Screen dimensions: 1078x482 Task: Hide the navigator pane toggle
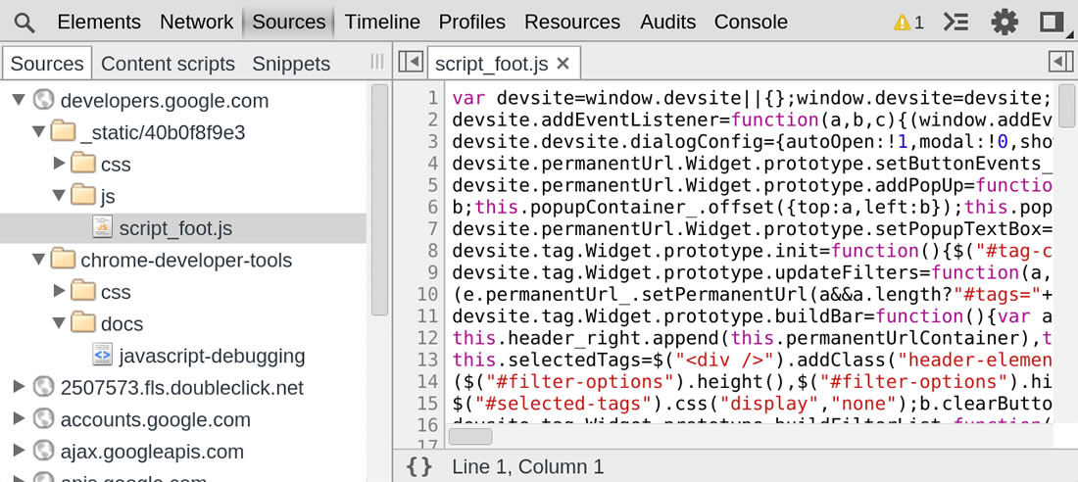(x=411, y=63)
